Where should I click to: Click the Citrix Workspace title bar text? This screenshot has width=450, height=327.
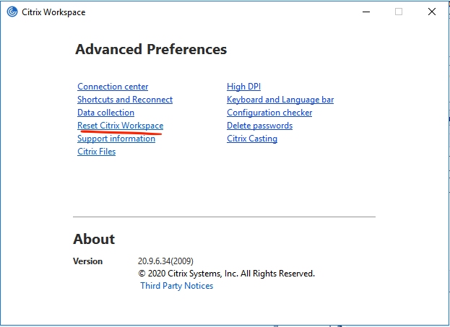pyautogui.click(x=54, y=12)
